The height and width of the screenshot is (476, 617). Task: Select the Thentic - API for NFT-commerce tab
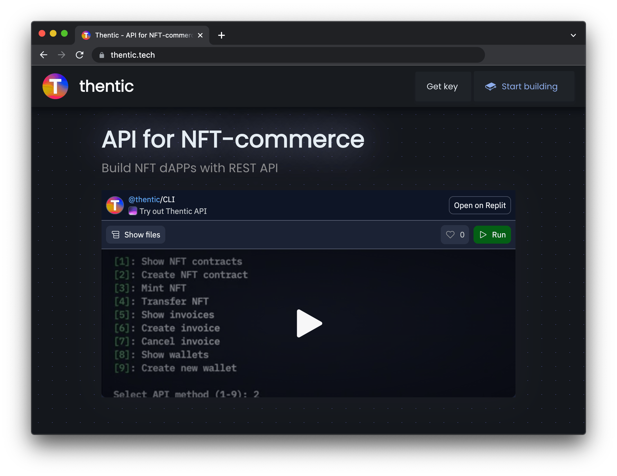[142, 35]
